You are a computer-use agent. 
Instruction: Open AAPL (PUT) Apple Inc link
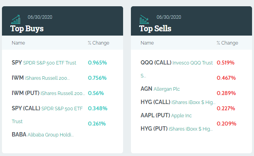tap(166, 115)
